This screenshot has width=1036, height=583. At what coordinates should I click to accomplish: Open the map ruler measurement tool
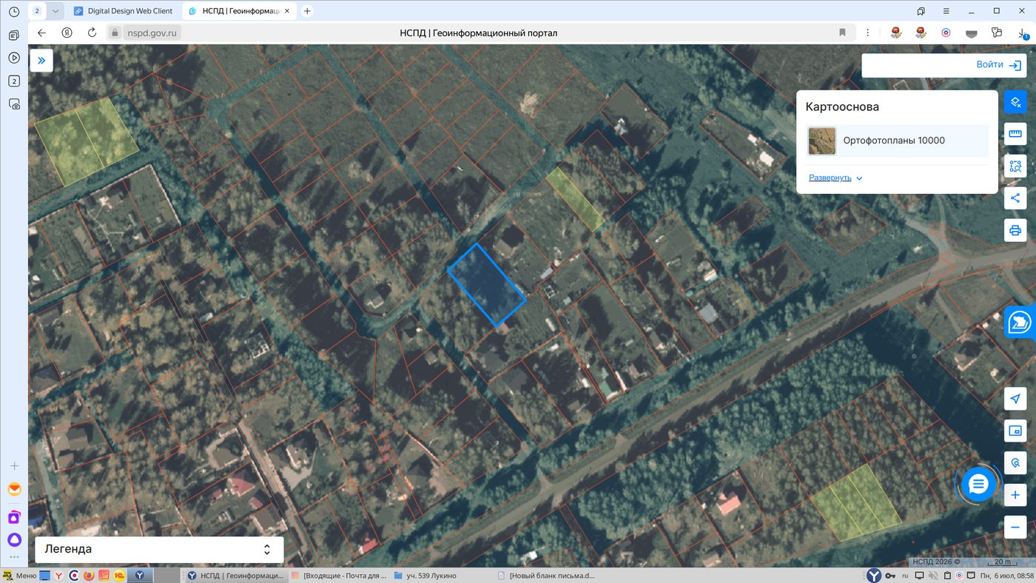point(1015,134)
